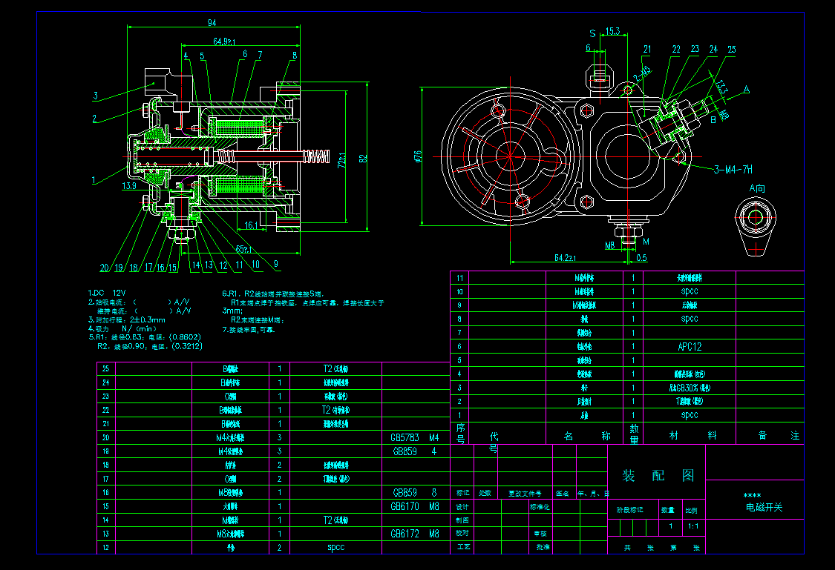Select the 标准化 title block cell
Viewport: 835px width, 570px height.
click(540, 507)
